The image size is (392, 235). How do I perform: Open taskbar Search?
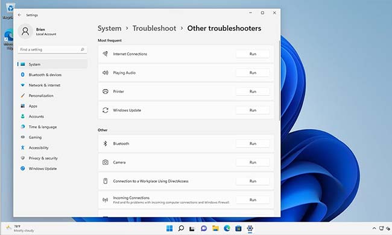[x=181, y=228]
